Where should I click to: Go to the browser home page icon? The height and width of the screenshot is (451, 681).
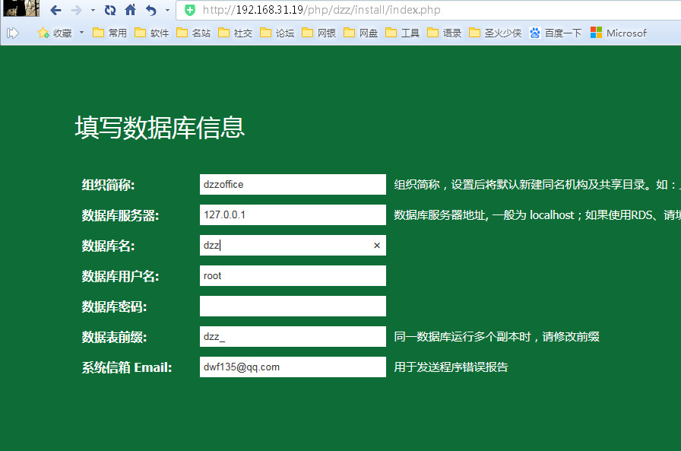(131, 11)
